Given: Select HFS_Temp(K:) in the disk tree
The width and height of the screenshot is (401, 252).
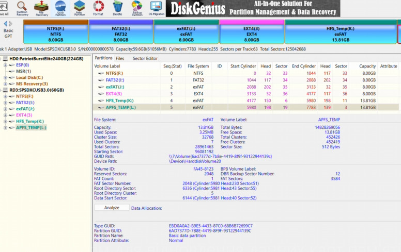Looking at the screenshot, I should pyautogui.click(x=30, y=122).
